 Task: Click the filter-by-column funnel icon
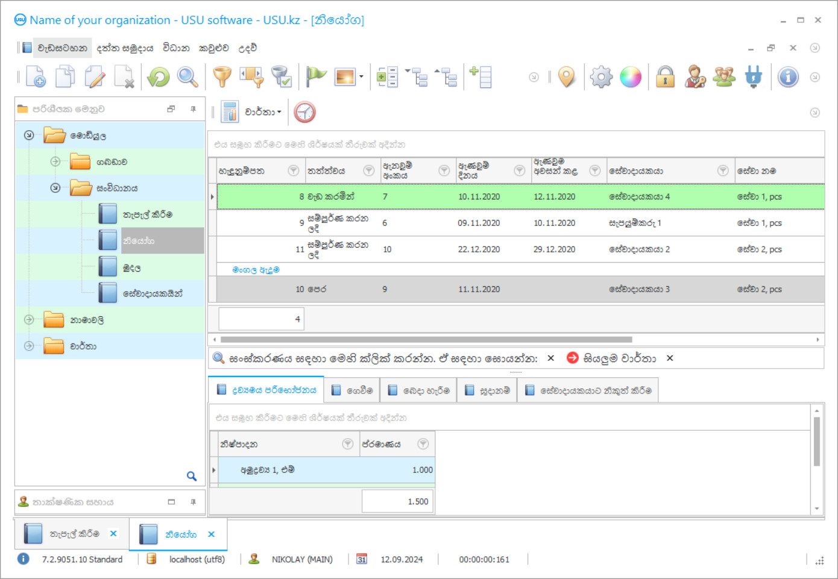coord(251,77)
